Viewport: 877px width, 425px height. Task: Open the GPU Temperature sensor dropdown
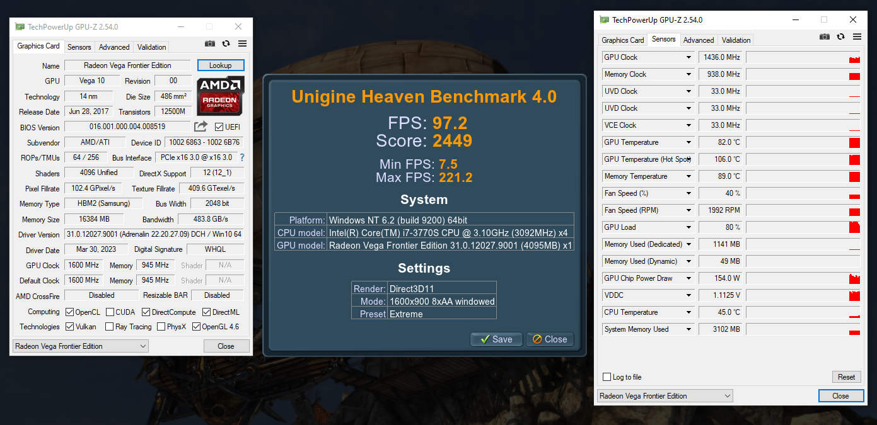pos(688,142)
